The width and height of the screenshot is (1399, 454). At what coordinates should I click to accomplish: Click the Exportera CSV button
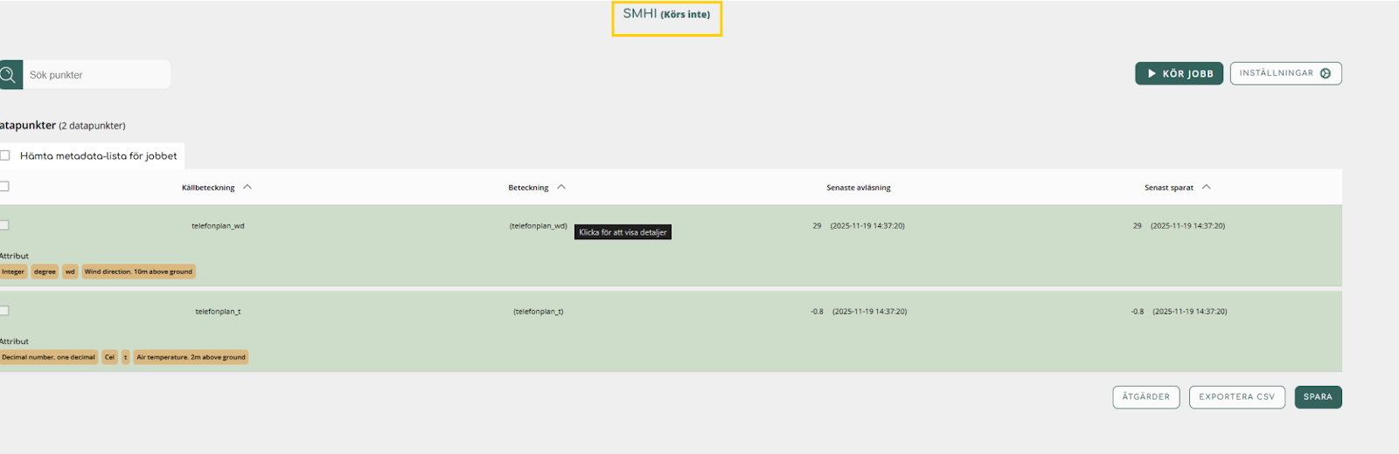coord(1236,397)
